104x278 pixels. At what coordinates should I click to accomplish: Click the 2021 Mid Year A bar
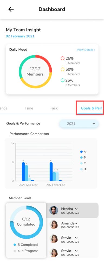pyautogui.click(x=23, y=172)
